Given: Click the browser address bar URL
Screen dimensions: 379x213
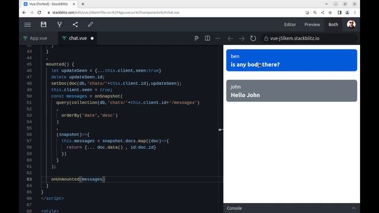Looking at the screenshot, I should [x=116, y=12].
